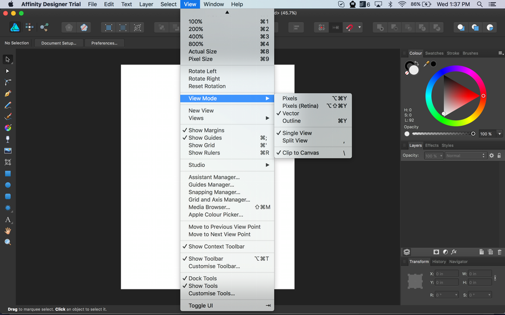The height and width of the screenshot is (315, 505).
Task: Choose Outline view mode
Action: 292,121
